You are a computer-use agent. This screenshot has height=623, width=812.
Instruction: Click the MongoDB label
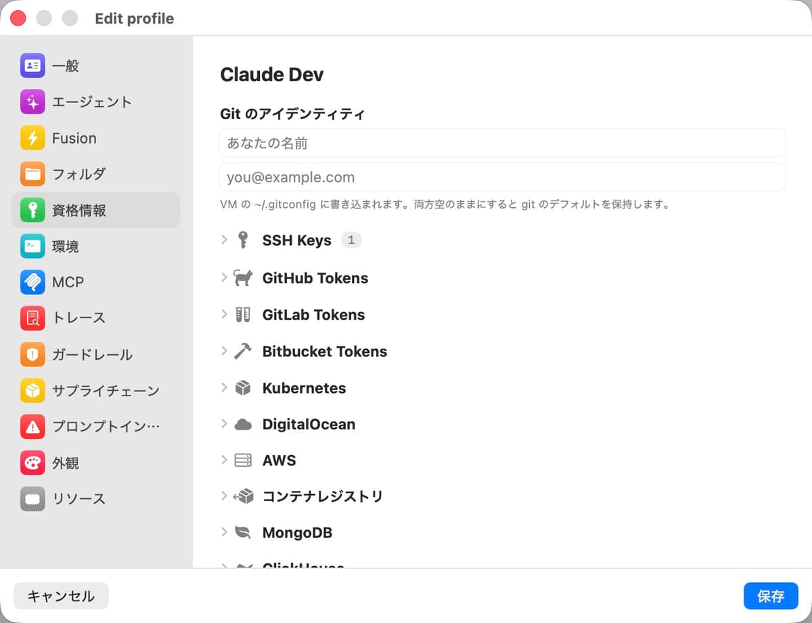(x=297, y=533)
